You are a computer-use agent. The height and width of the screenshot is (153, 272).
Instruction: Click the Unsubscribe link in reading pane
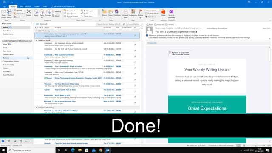pyautogui.click(x=152, y=43)
